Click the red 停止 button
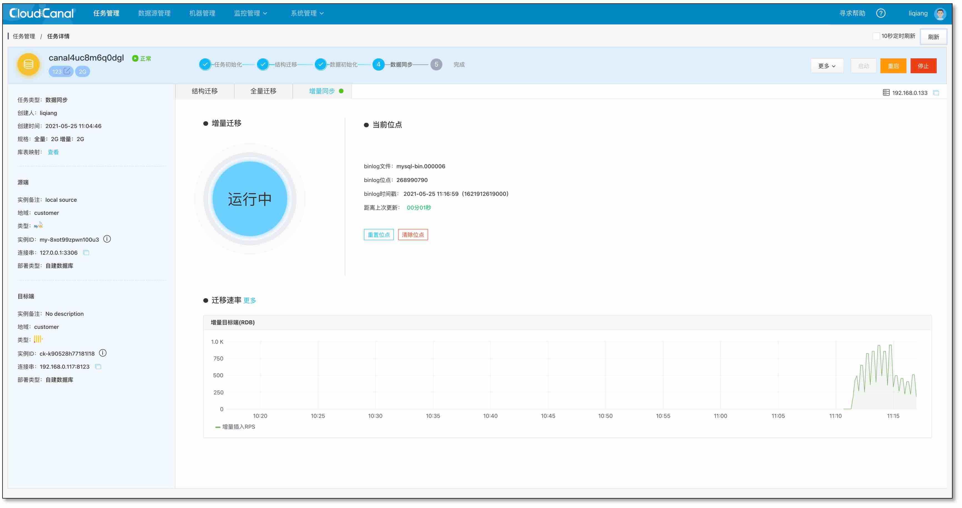Screen dimensions: 962x508 pyautogui.click(x=923, y=66)
